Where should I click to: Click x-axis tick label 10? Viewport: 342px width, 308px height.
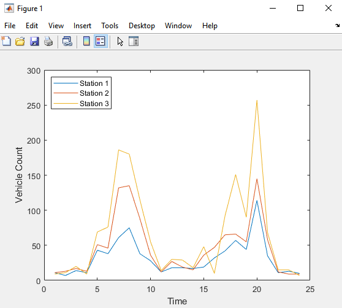[x=151, y=290]
